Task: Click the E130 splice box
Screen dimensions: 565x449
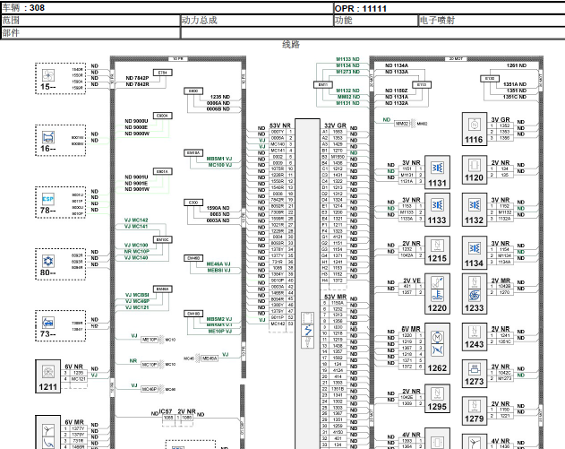Action: (490, 79)
